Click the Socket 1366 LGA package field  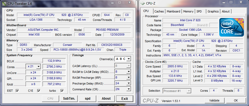coord(190,30)
